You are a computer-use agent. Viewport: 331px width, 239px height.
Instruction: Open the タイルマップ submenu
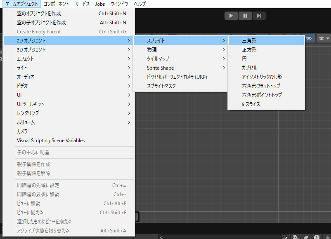(x=180, y=59)
